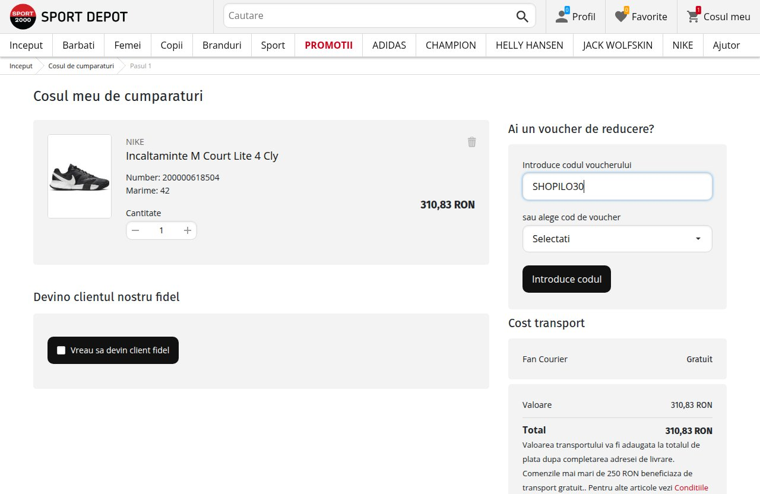Open the Barbati menu
The height and width of the screenshot is (494, 760).
(78, 45)
